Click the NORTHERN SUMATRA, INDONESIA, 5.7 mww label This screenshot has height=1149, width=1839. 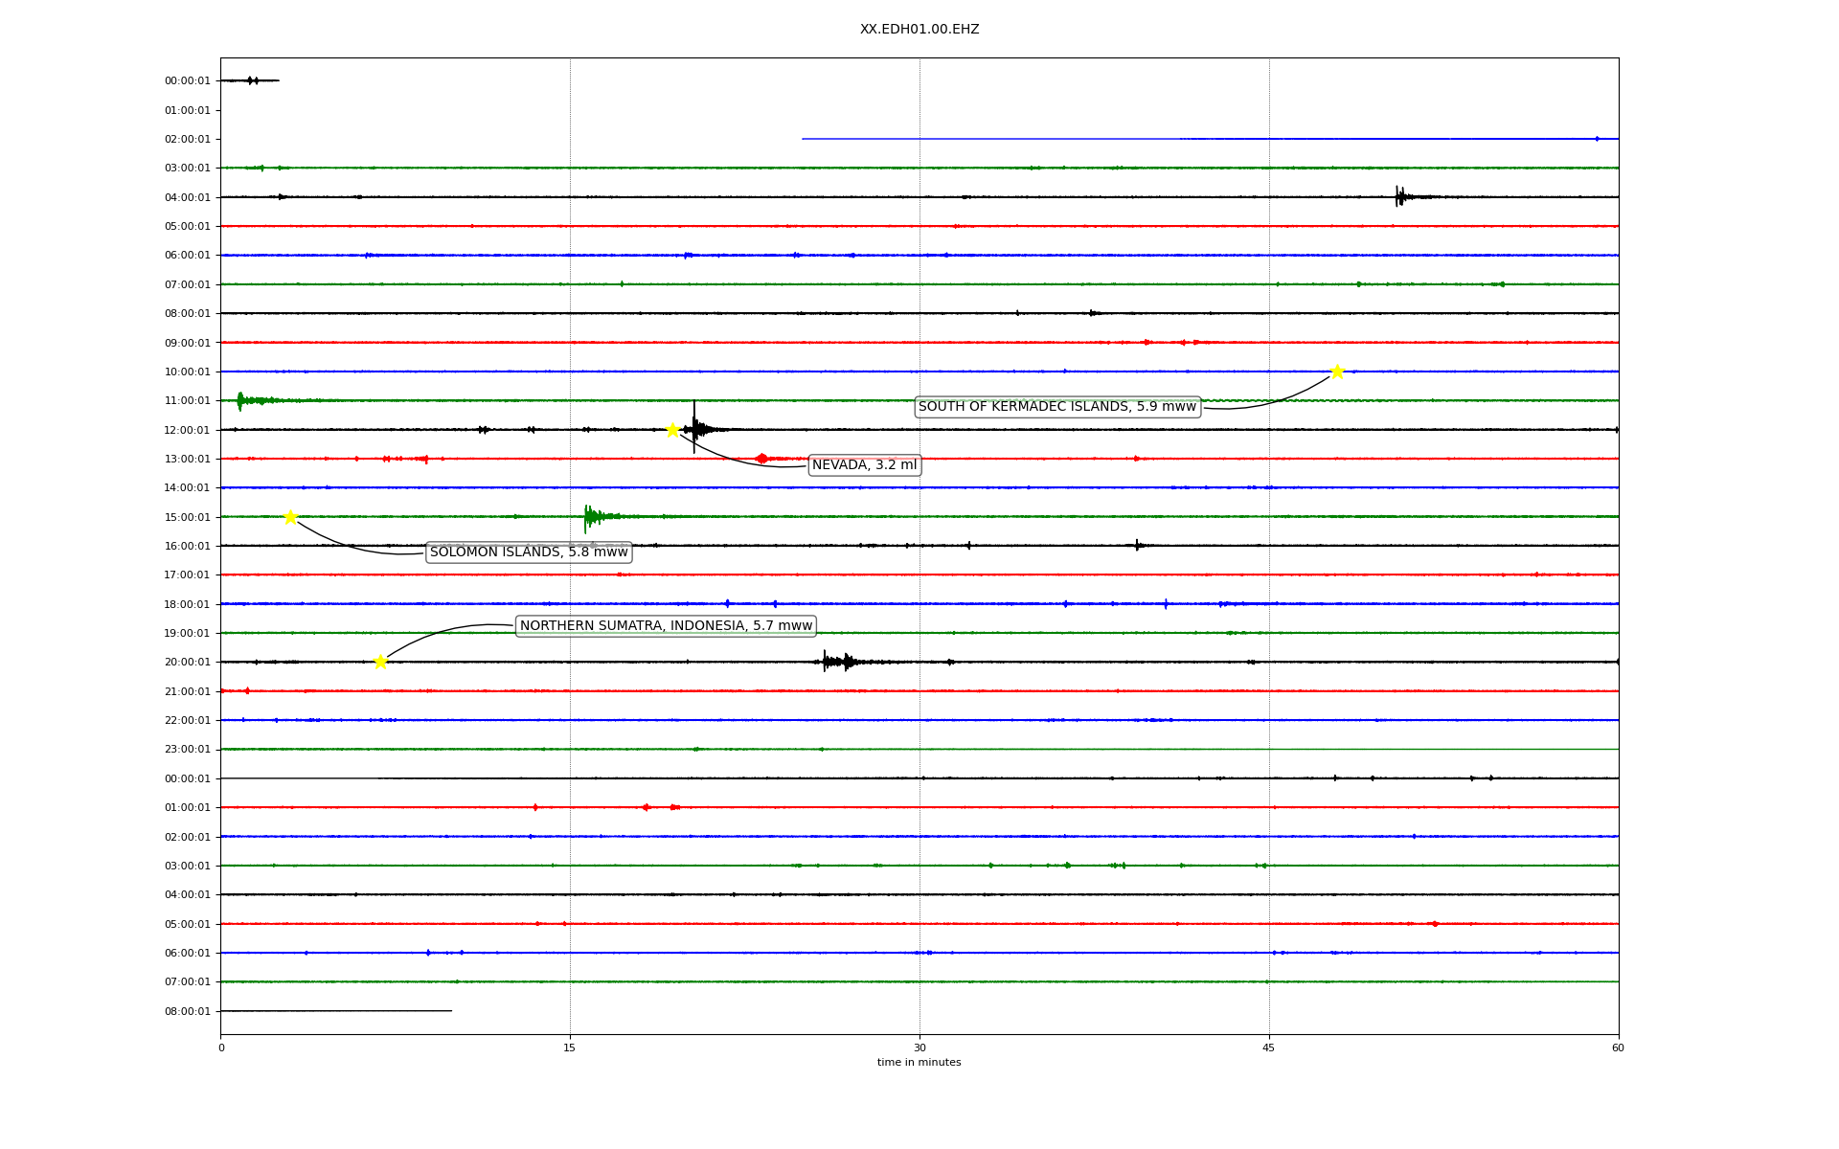(x=666, y=626)
